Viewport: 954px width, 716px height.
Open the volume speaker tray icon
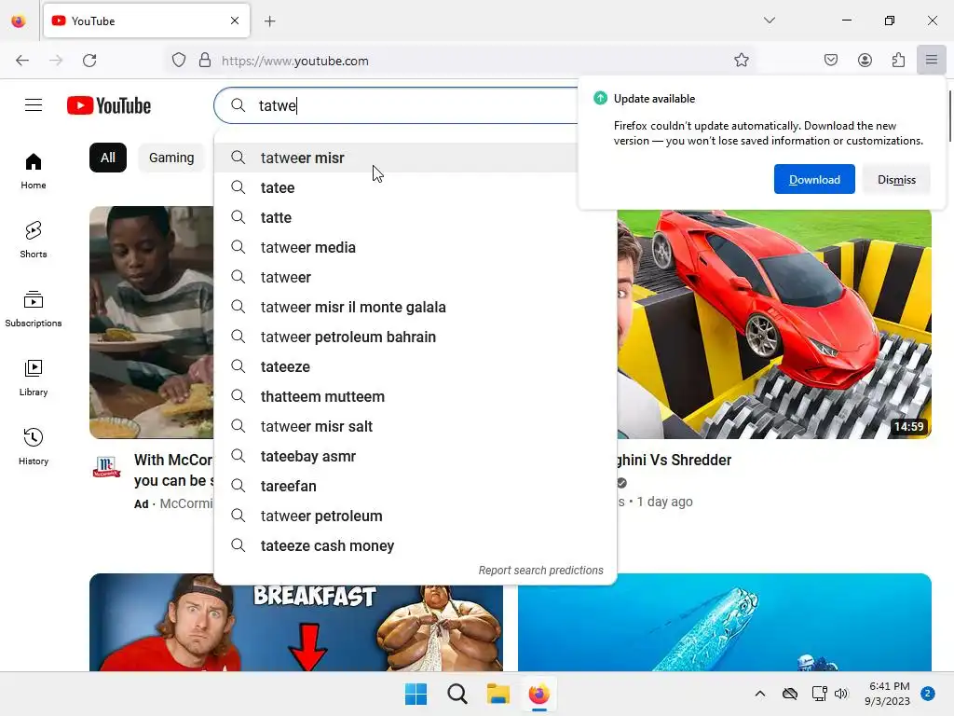841,694
